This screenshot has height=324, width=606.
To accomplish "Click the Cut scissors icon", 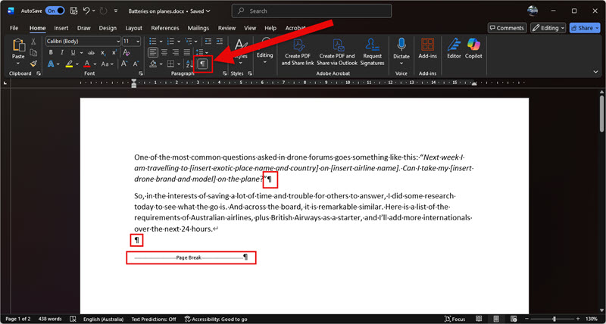I will pos(33,42).
